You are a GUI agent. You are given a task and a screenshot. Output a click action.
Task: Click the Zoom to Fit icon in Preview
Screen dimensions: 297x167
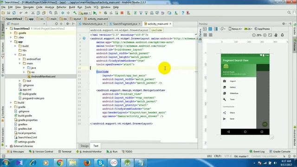click(x=270, y=35)
